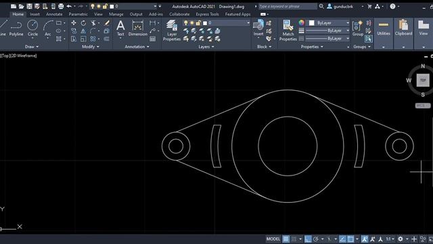Expand the Modify panel
The image size is (433, 244).
click(90, 47)
